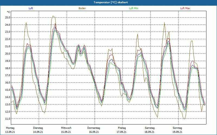Click the date 16.09.21
The image size is (217, 135).
(94, 132)
